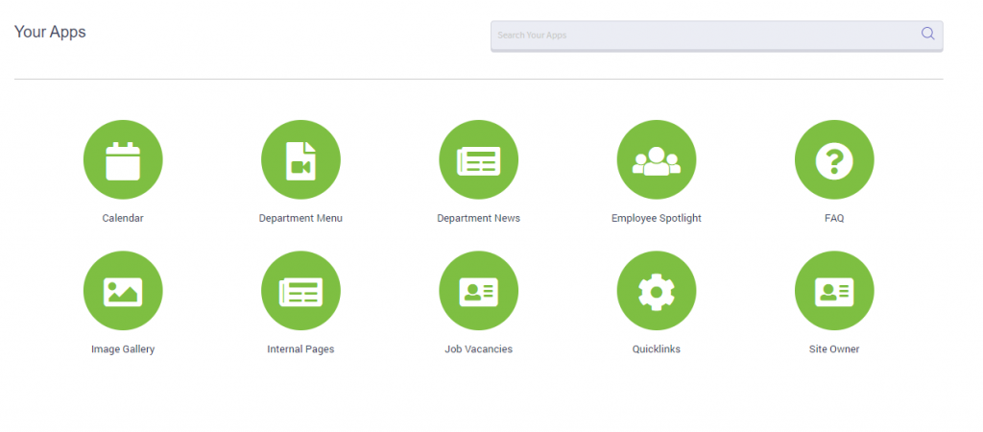This screenshot has height=432, width=983.
Task: Click the Job Vacancies text label
Action: [478, 349]
